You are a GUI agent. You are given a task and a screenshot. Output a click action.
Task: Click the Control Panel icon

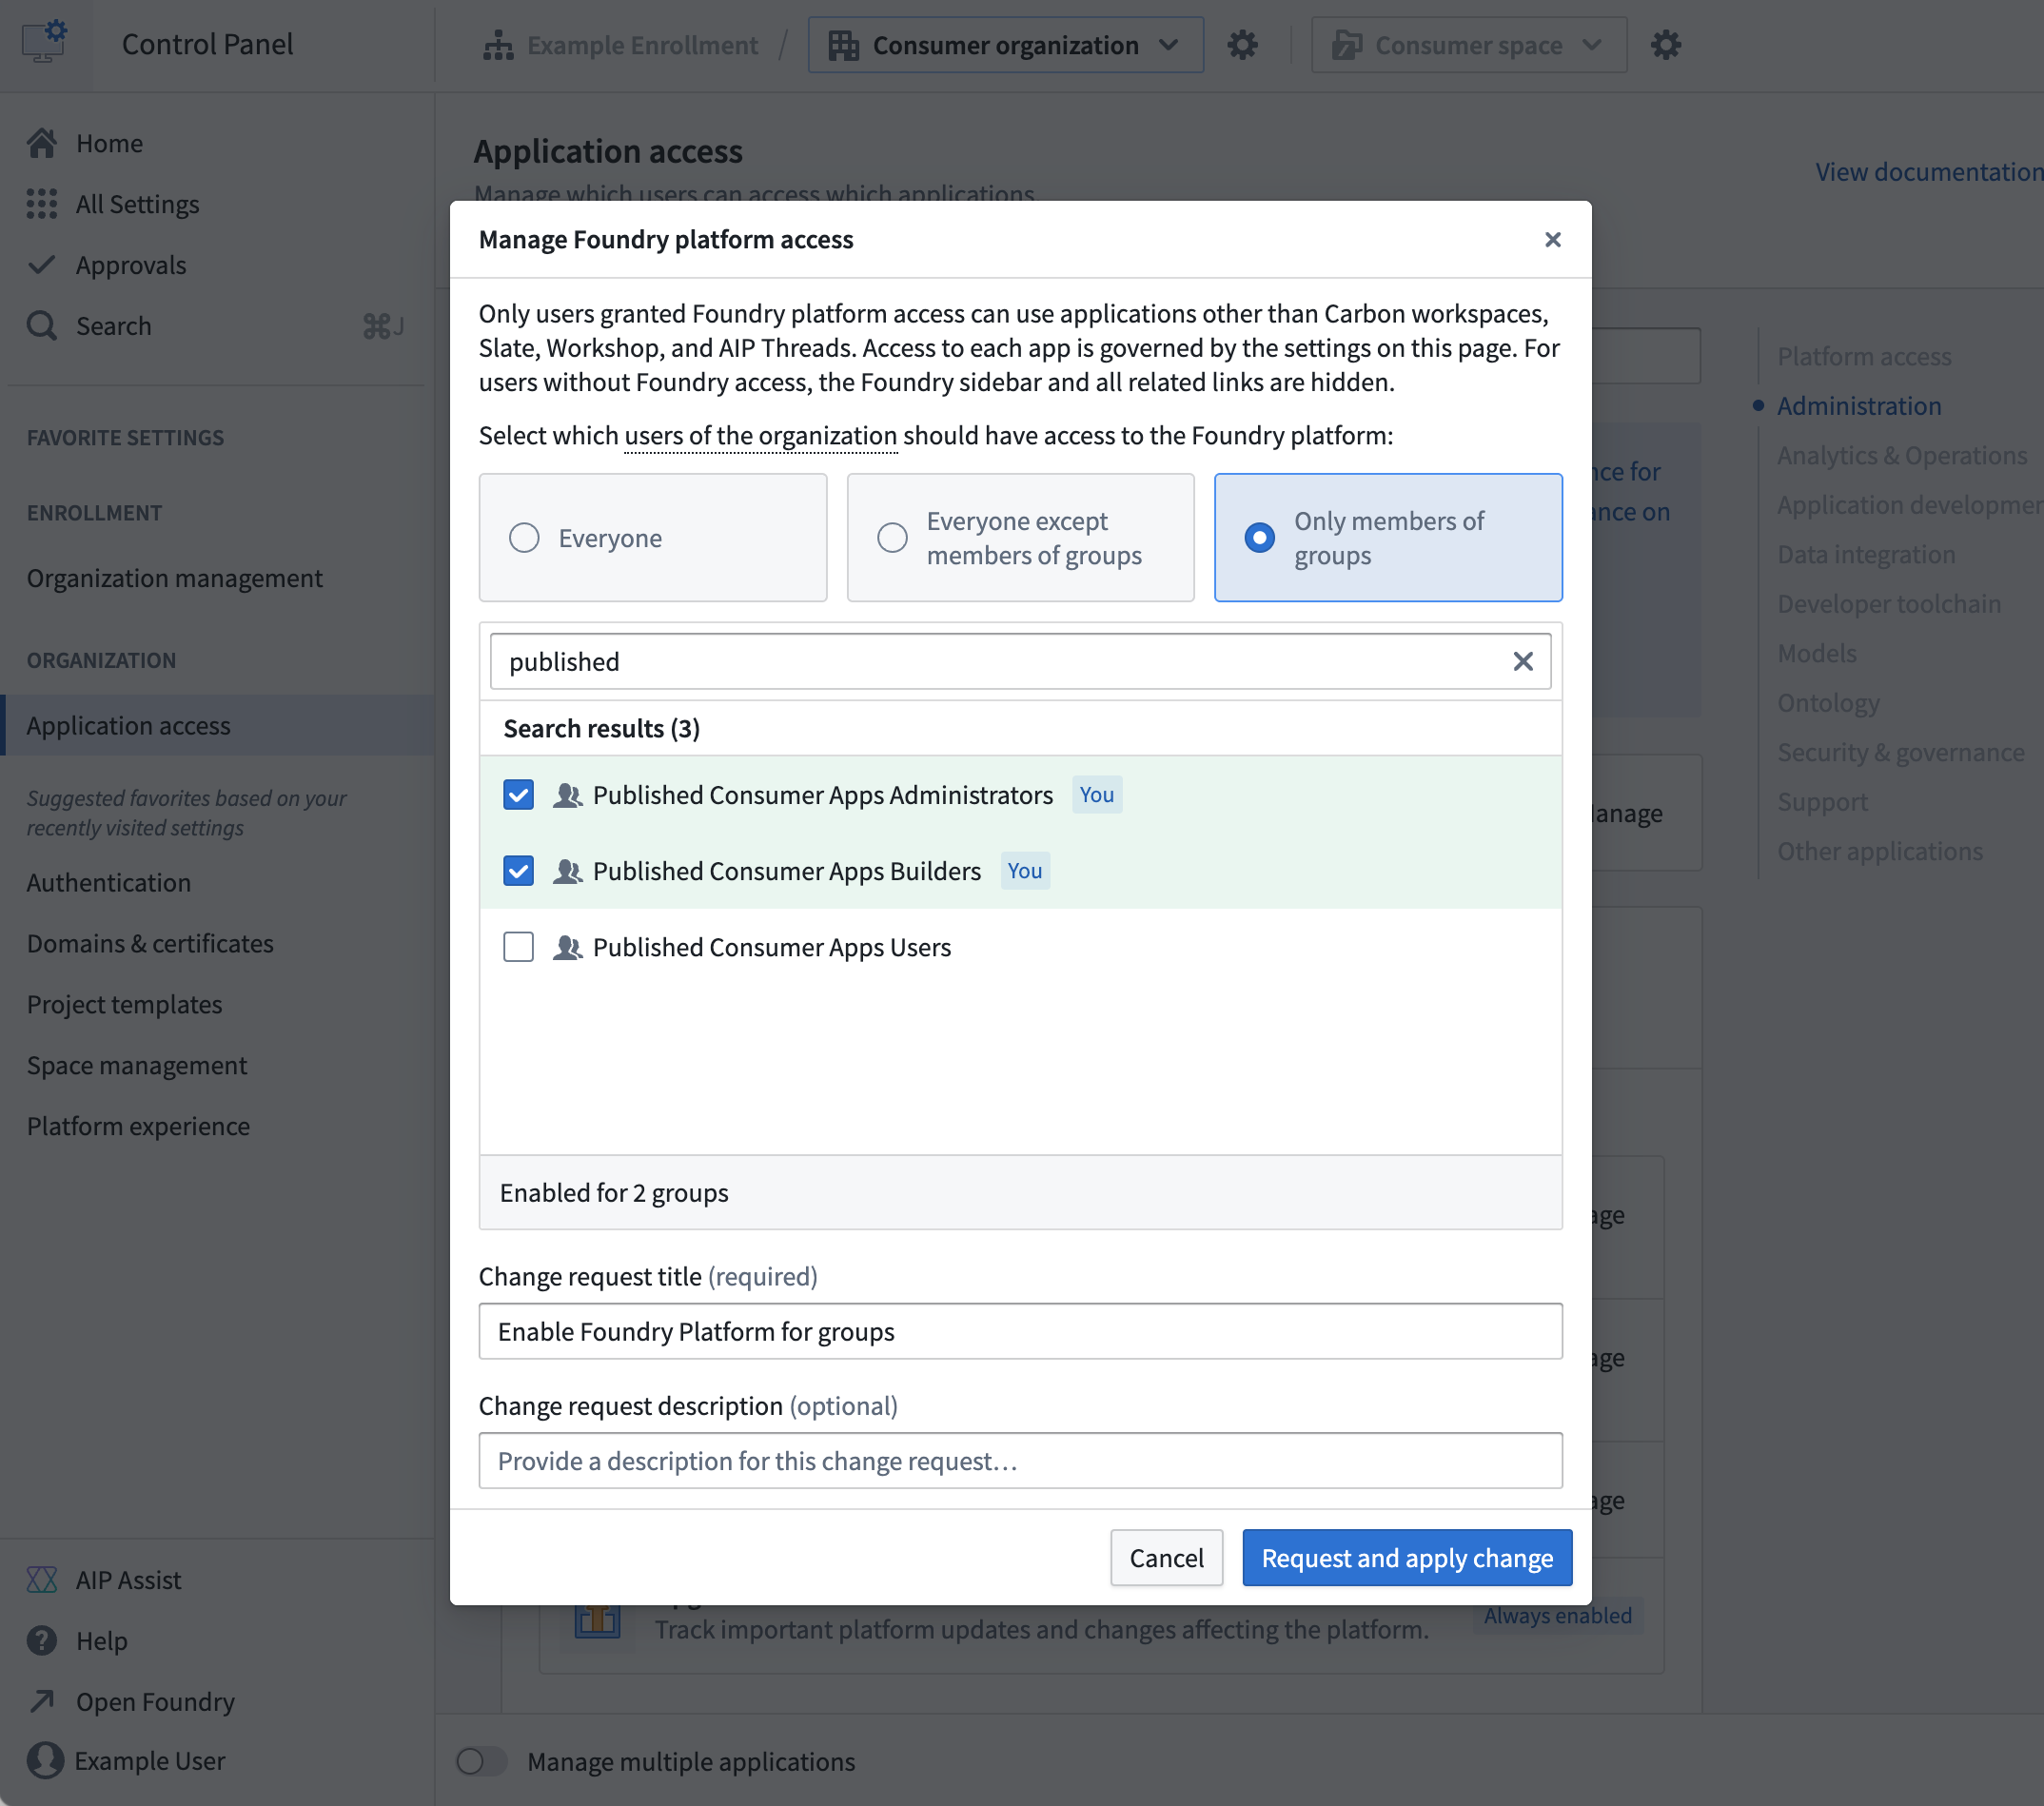point(44,40)
